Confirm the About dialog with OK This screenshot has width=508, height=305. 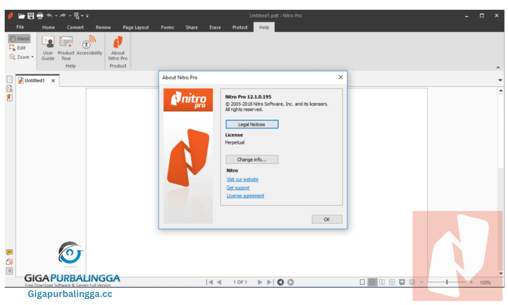(x=327, y=219)
